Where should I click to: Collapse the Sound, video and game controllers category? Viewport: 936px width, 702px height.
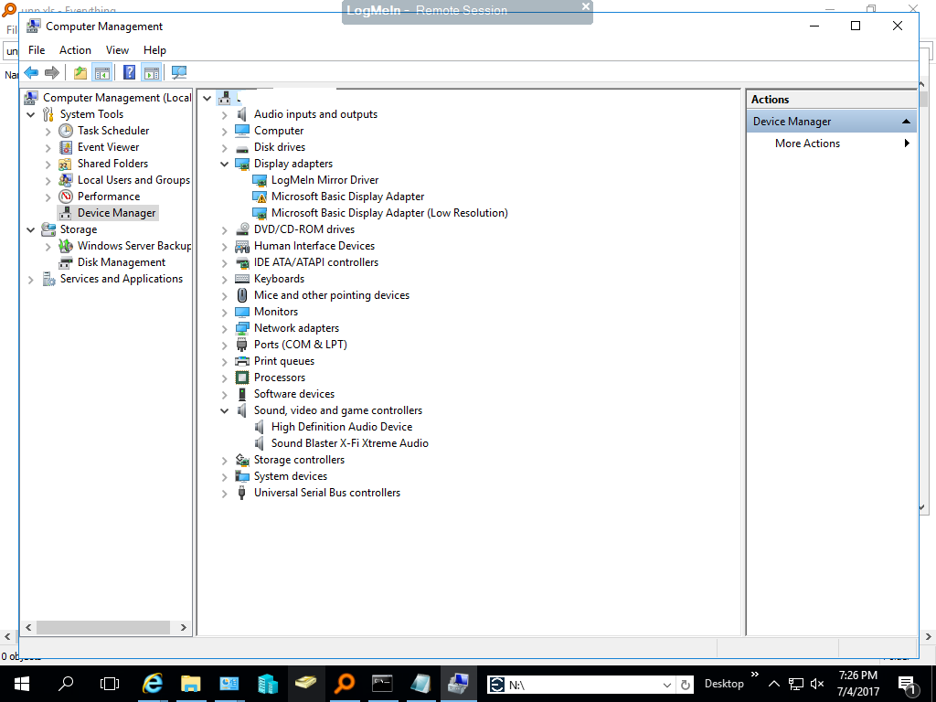click(224, 409)
